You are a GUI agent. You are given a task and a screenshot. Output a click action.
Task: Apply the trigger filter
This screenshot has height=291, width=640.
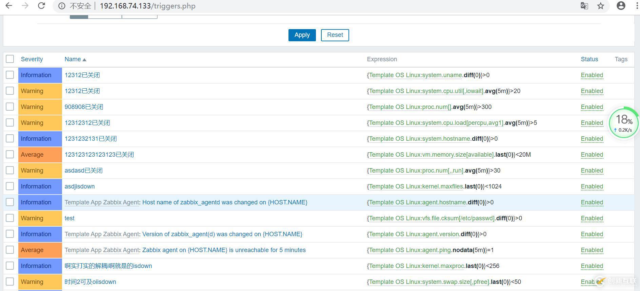(302, 35)
